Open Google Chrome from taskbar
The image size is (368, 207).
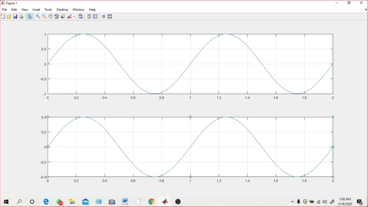pos(152,202)
